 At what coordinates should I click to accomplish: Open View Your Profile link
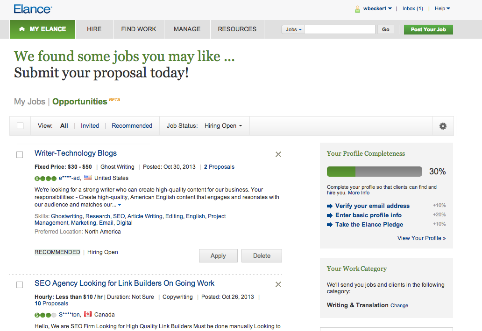(x=421, y=238)
